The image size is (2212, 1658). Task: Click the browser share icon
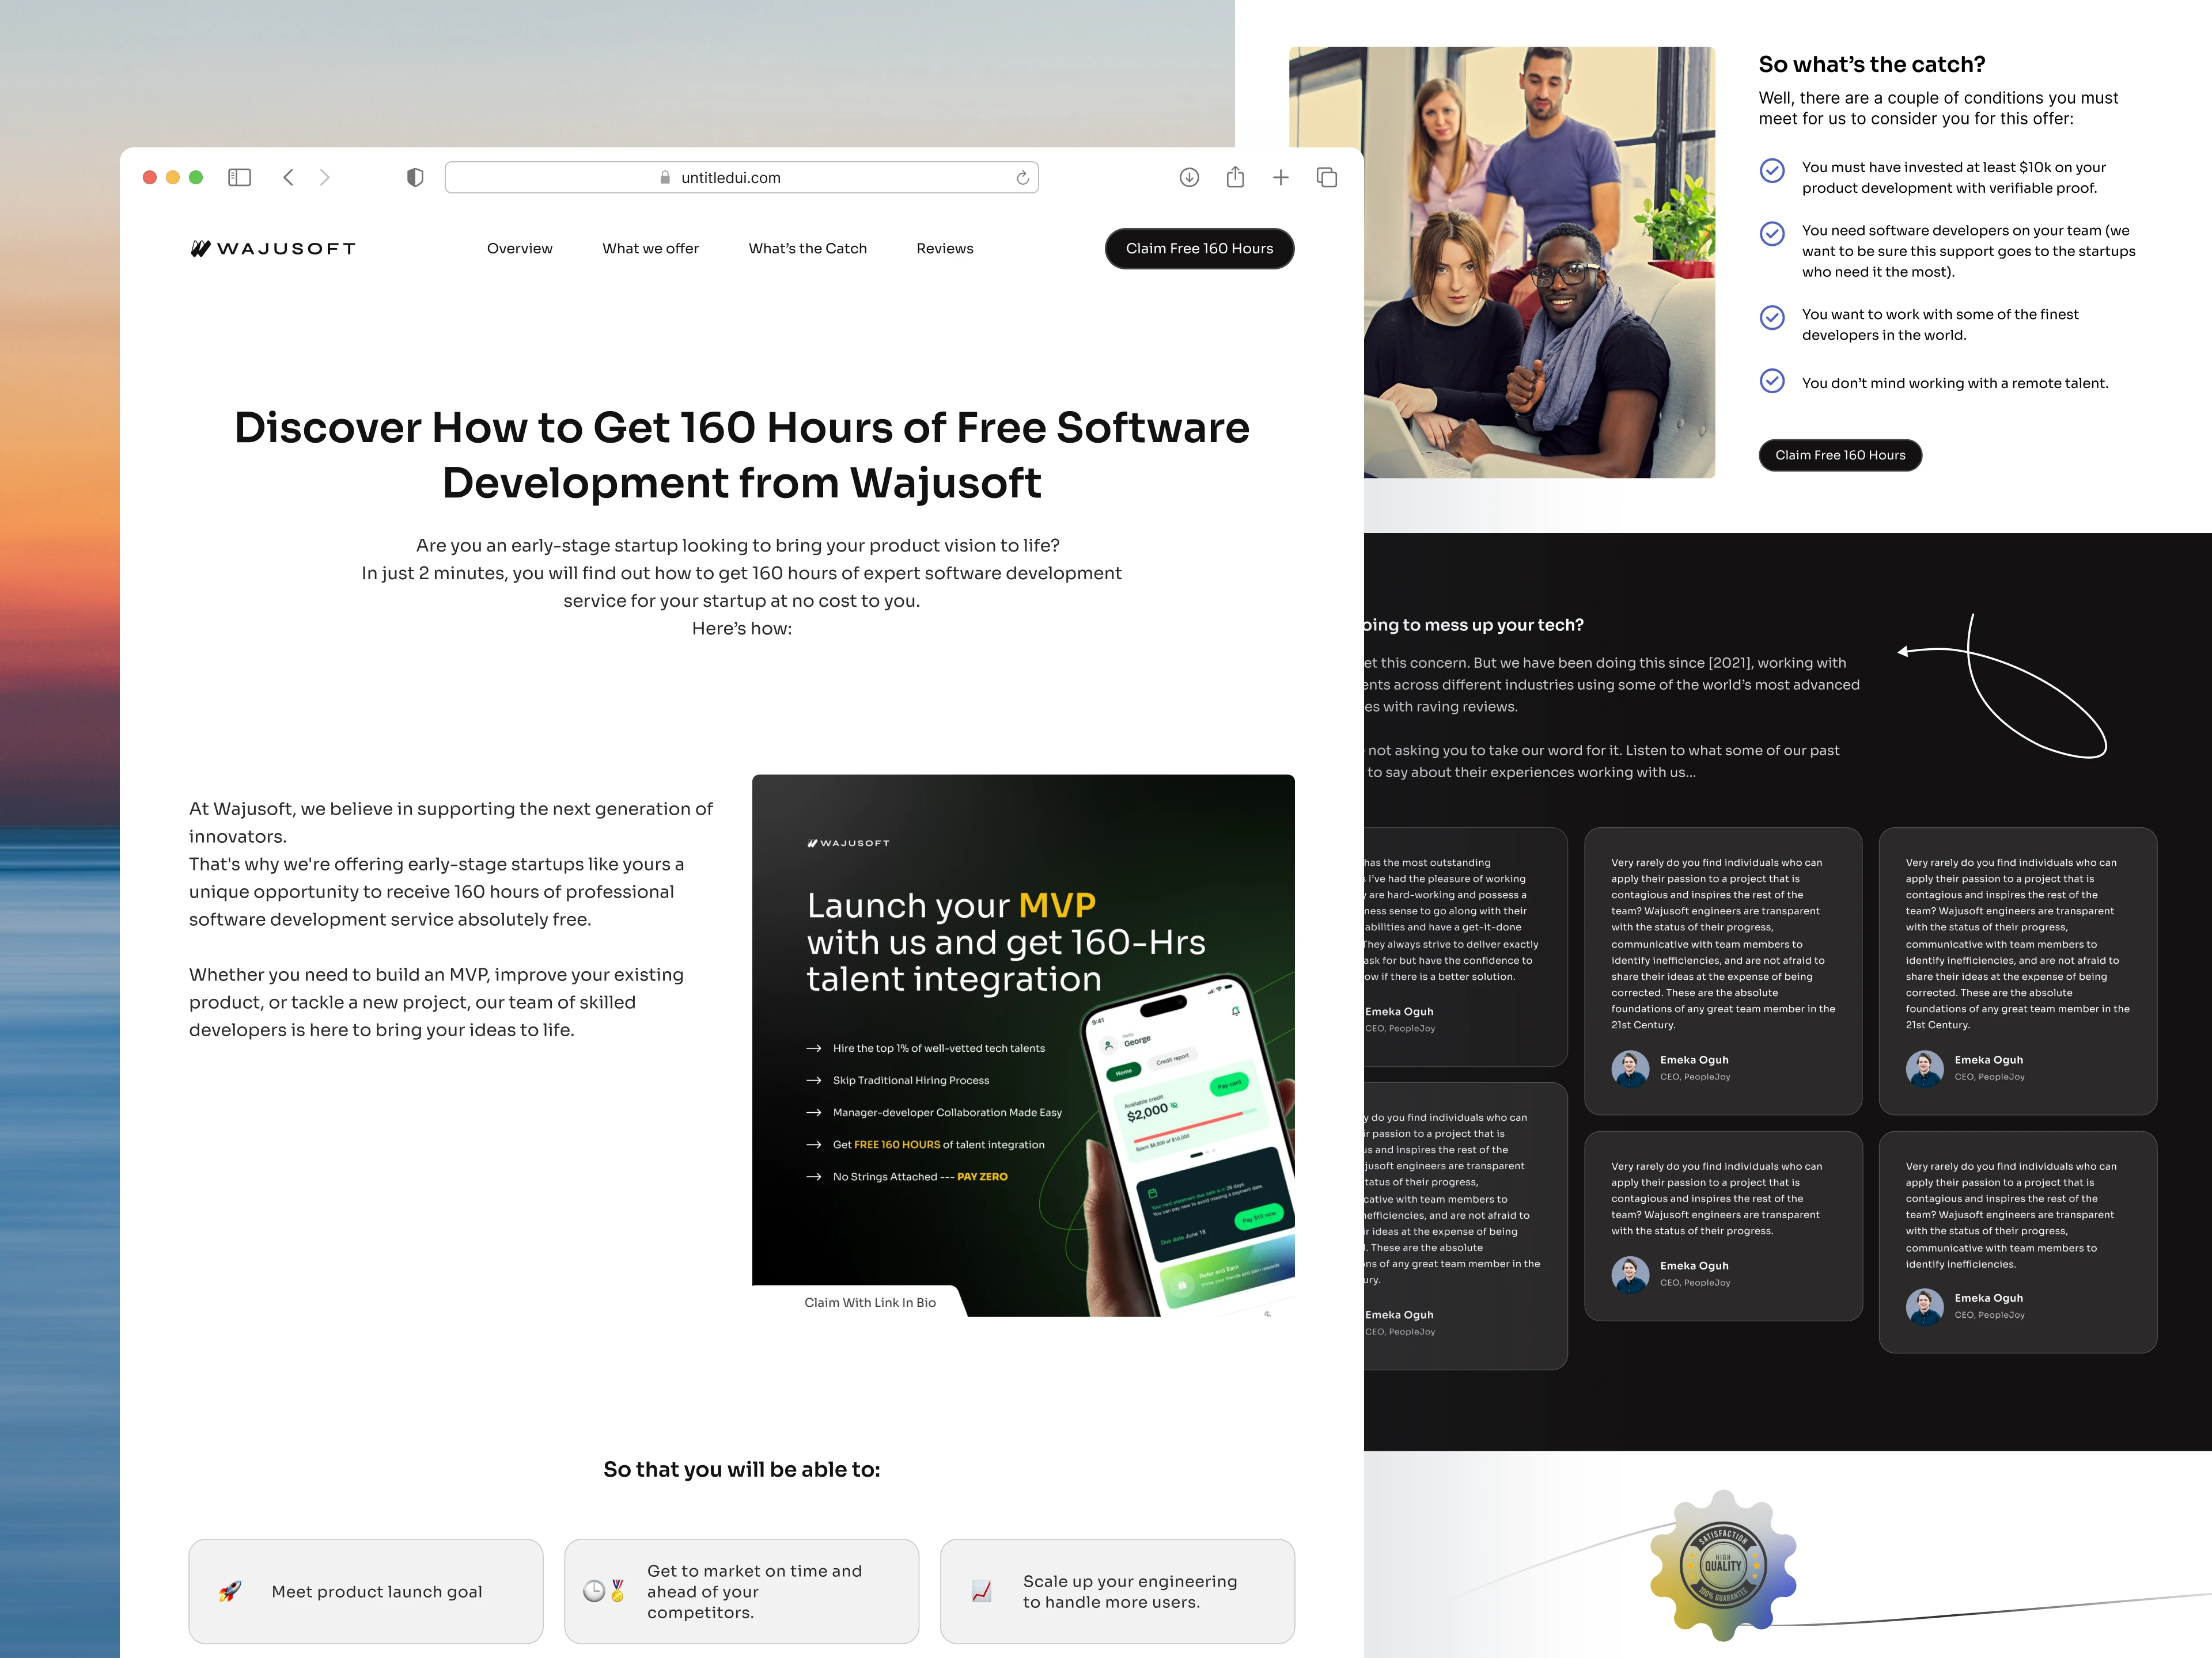(x=1235, y=177)
